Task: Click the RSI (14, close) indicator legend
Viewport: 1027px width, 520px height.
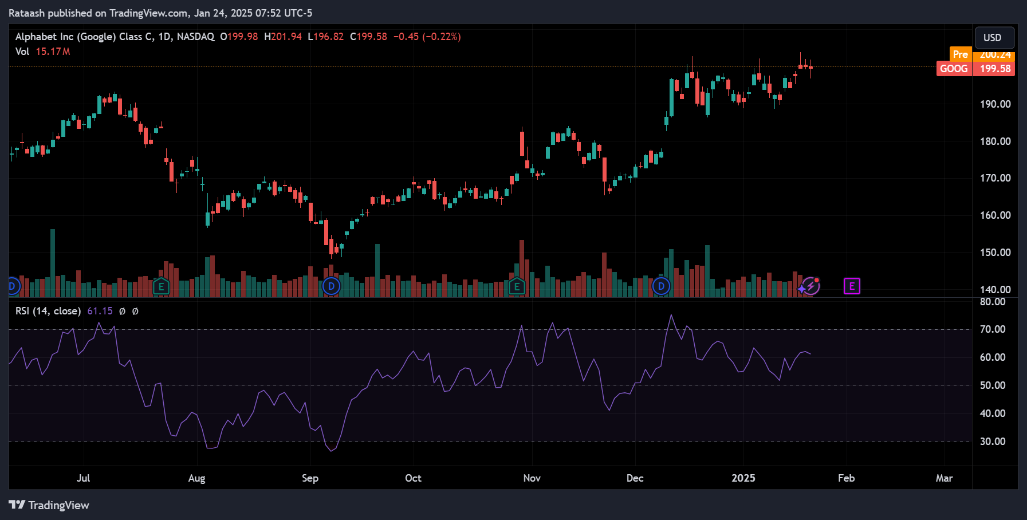Action: pos(48,311)
